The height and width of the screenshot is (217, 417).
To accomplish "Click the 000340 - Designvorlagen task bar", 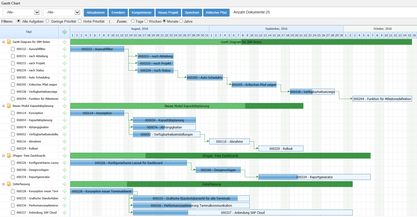I will (218, 170).
